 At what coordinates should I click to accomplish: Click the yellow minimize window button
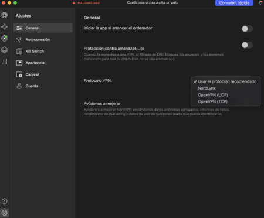click(9, 3)
